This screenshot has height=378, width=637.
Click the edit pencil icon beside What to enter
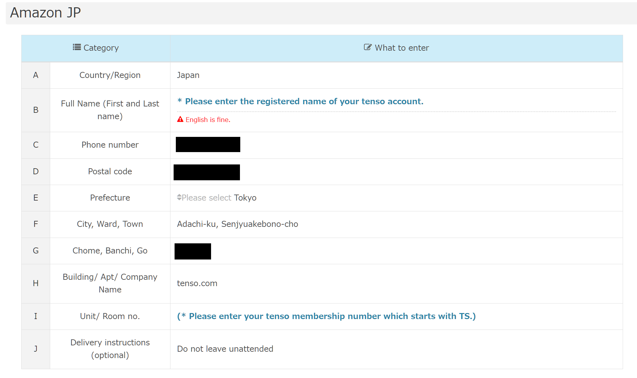(368, 47)
